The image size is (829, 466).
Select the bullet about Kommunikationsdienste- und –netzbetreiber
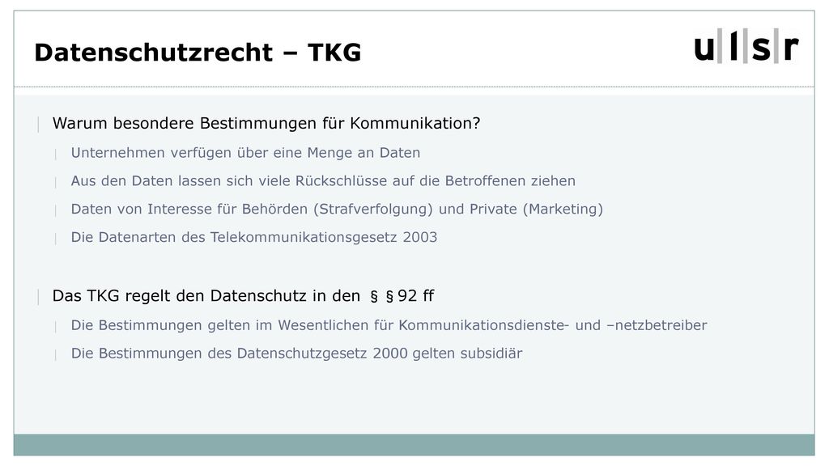click(x=389, y=325)
